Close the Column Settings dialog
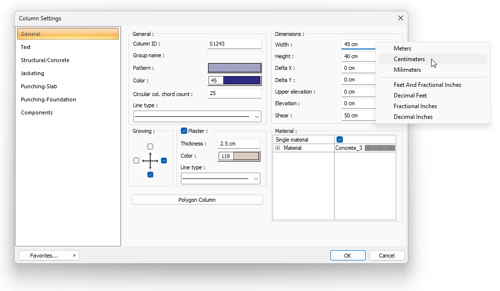 pos(400,18)
